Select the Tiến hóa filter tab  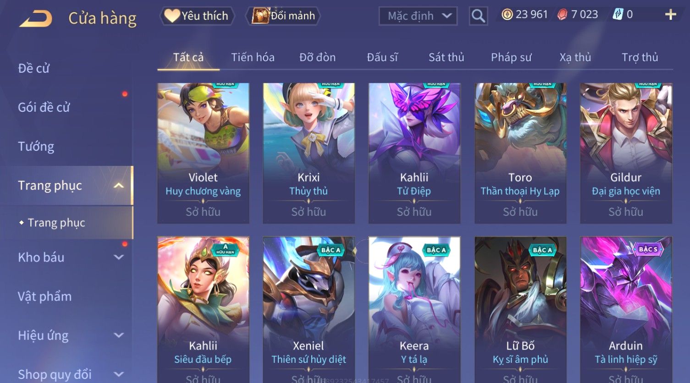click(x=253, y=57)
